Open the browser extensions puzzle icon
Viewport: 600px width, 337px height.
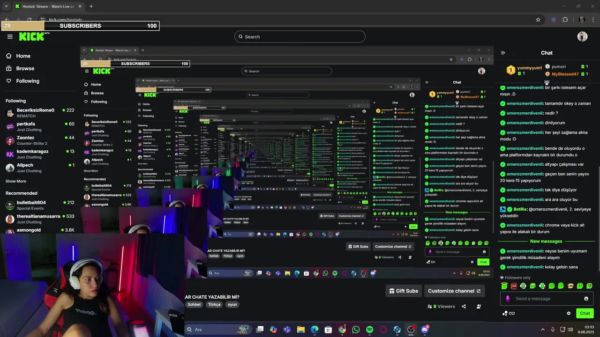[x=565, y=20]
